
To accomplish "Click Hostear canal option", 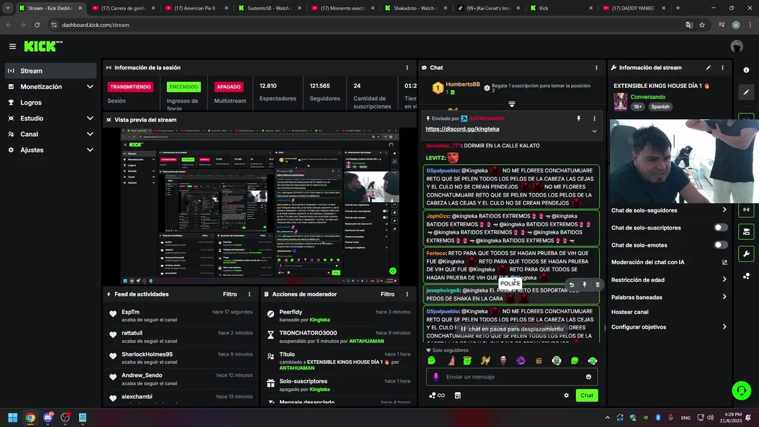I will pos(630,312).
